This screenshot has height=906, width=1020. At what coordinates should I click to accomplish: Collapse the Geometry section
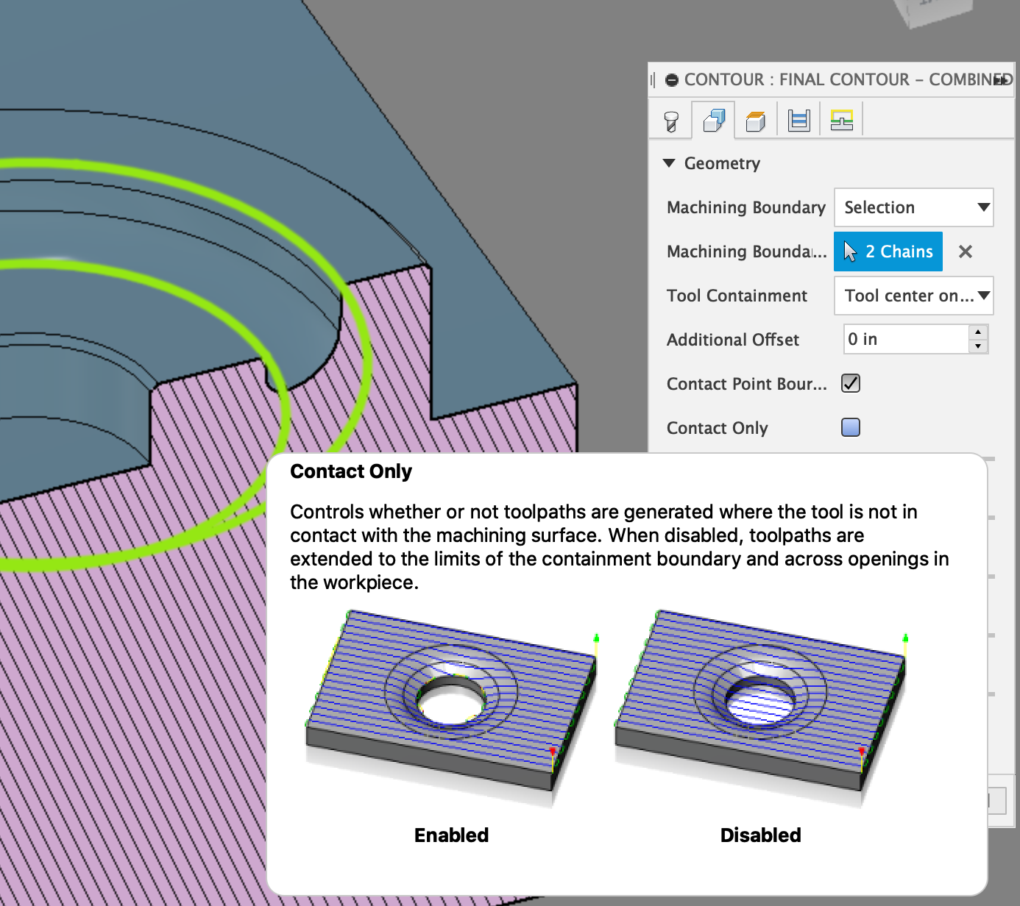point(670,163)
